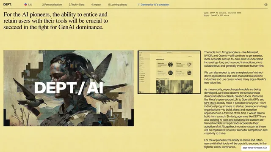This screenshot has height=152, width=271.
Task: Click the DEPT. logo in header
Action: (x=8, y=5)
